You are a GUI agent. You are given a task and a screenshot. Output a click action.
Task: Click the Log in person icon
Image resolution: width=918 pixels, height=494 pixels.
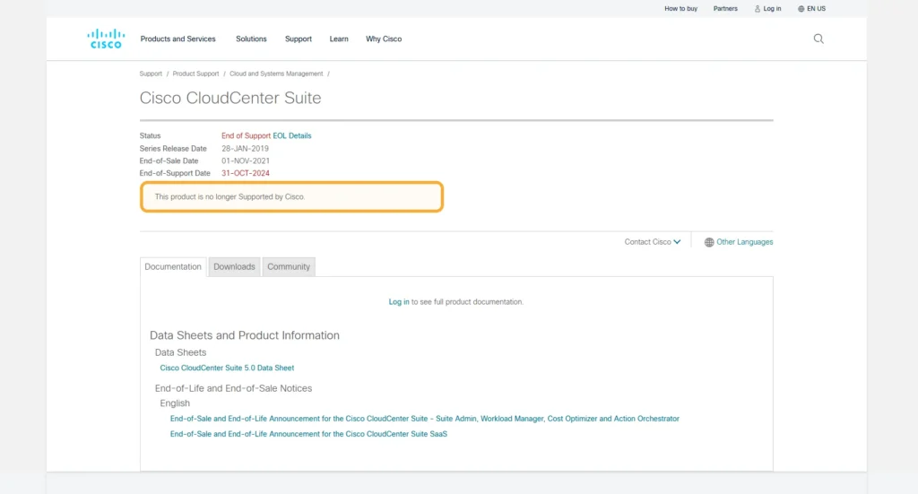click(x=758, y=9)
